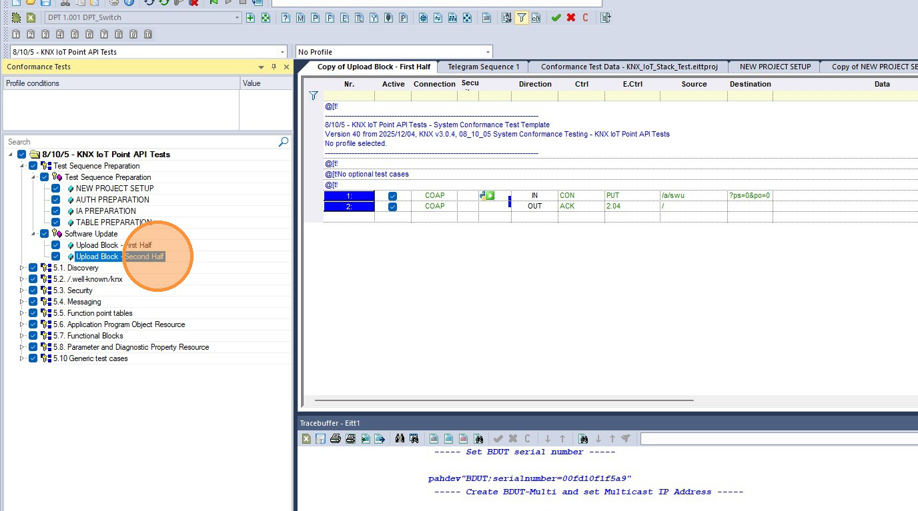
Task: Click the green plus add icon beside DPT dropdown
Action: tap(251, 18)
